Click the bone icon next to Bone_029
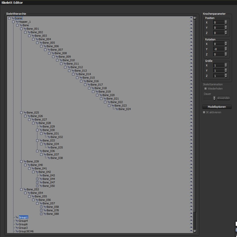237x237 pixels. tap(41, 126)
